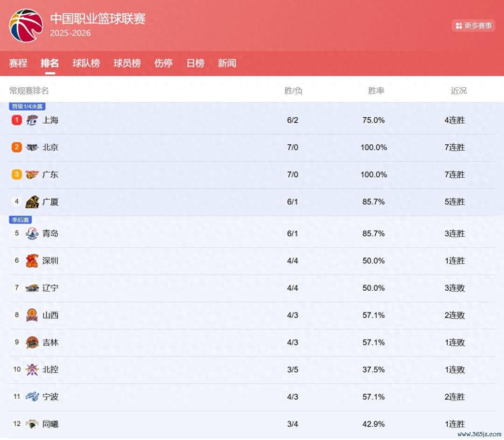The height and width of the screenshot is (440, 504).
Task: Select the 伤停 injuries tab
Action: 163,63
